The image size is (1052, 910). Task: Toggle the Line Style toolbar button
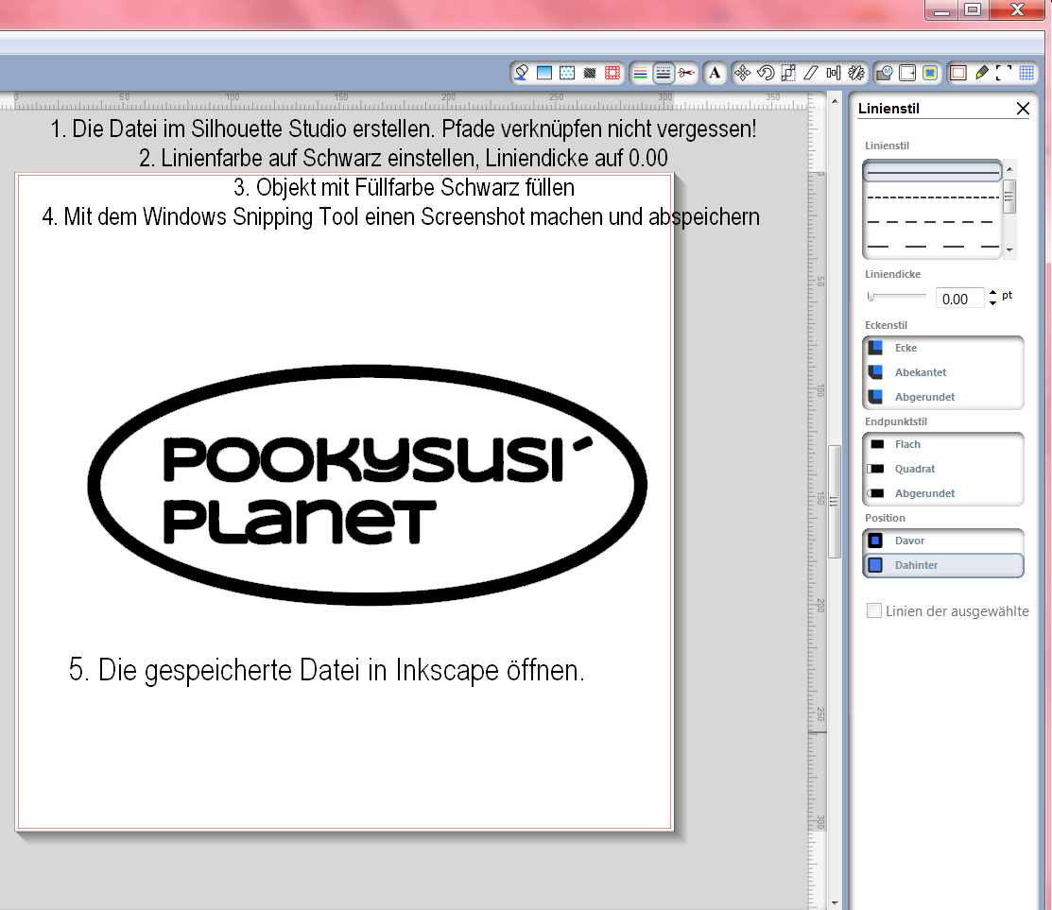coord(663,73)
